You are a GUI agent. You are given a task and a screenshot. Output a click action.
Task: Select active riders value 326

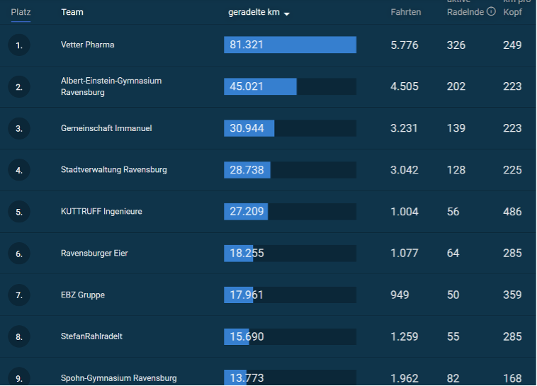456,45
